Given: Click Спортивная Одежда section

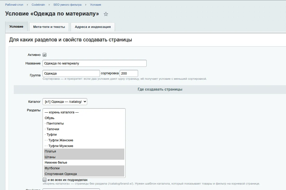Looking at the screenshot, I should pyautogui.click(x=84, y=174).
